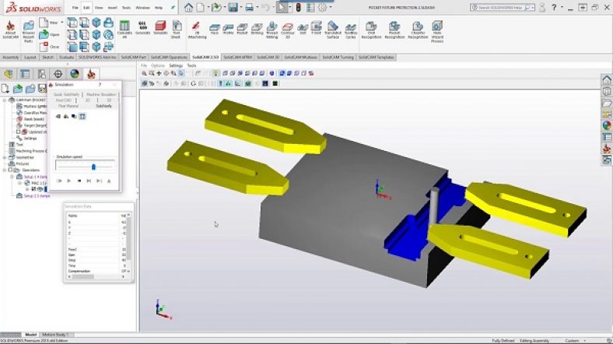Open the Compensation value dropdown
Viewport: 613px width, 344px height.
tap(128, 271)
